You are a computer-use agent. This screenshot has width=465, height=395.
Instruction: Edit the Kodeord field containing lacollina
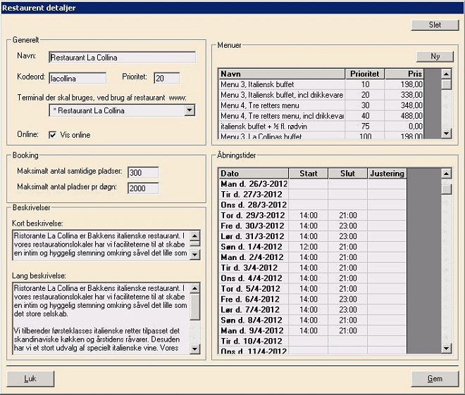77,79
